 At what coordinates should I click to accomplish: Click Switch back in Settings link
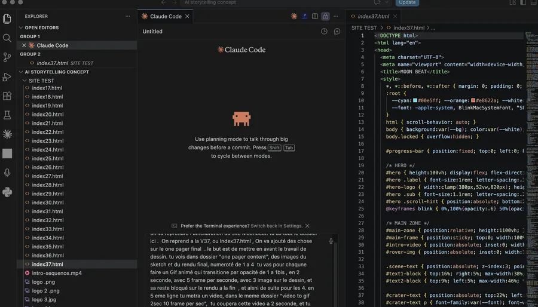coord(277,226)
